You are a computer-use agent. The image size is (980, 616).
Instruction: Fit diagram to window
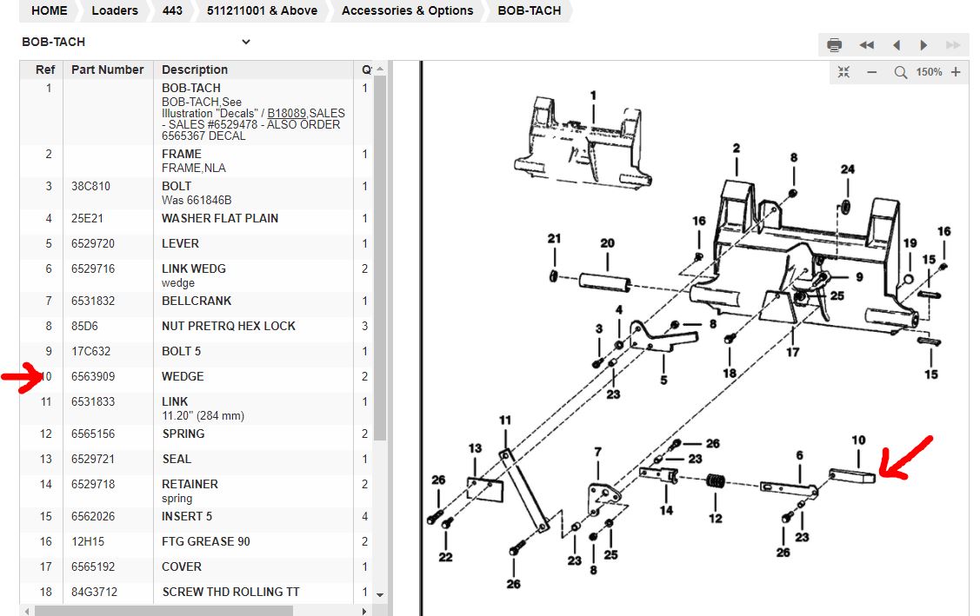click(x=843, y=72)
